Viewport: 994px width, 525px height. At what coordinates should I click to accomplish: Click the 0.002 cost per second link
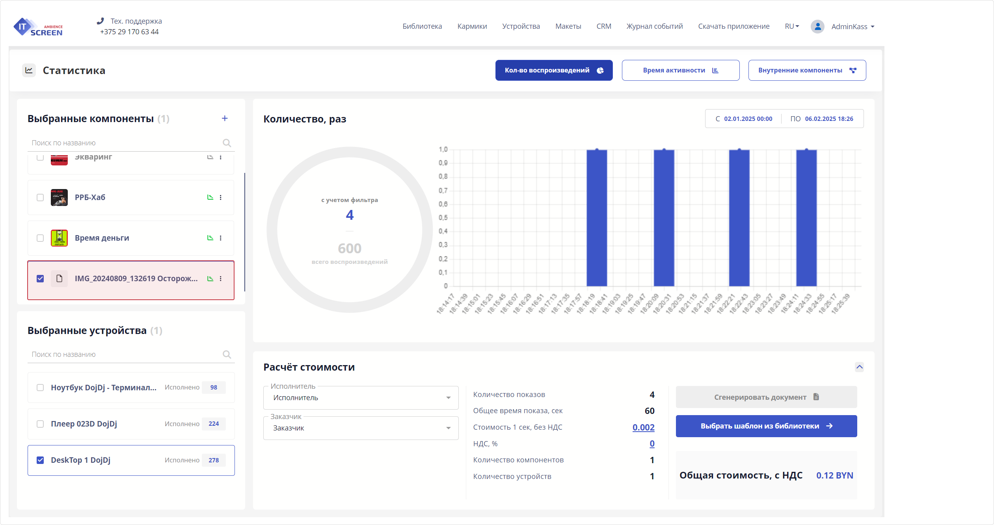click(643, 427)
